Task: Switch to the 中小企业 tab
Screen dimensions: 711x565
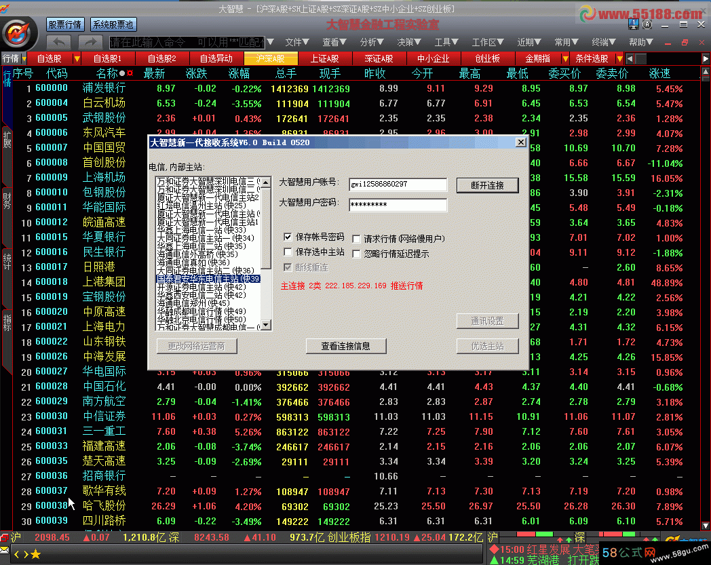Action: [x=434, y=59]
